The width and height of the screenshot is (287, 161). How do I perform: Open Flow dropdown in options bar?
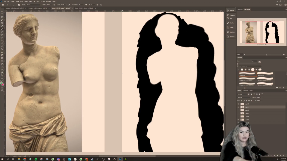(66, 5)
